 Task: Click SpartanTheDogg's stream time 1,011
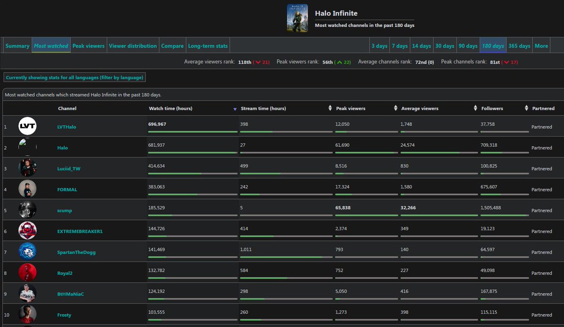click(247, 249)
